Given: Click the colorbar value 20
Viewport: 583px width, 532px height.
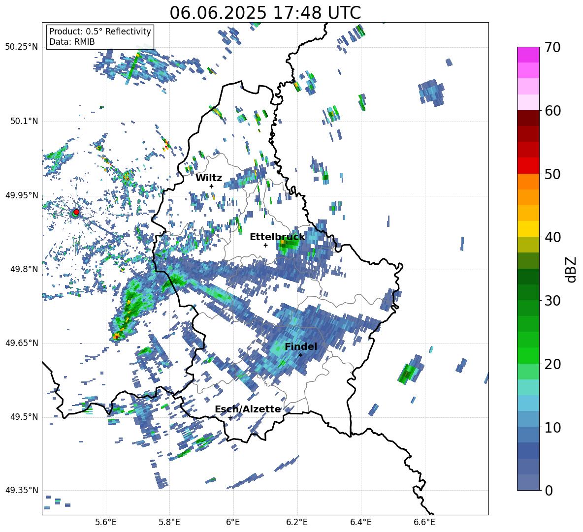Looking at the screenshot, I should (553, 364).
